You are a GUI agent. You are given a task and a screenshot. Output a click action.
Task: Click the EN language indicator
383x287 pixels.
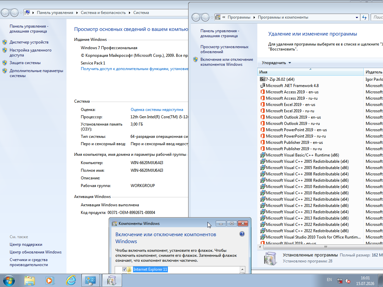[x=329, y=280]
